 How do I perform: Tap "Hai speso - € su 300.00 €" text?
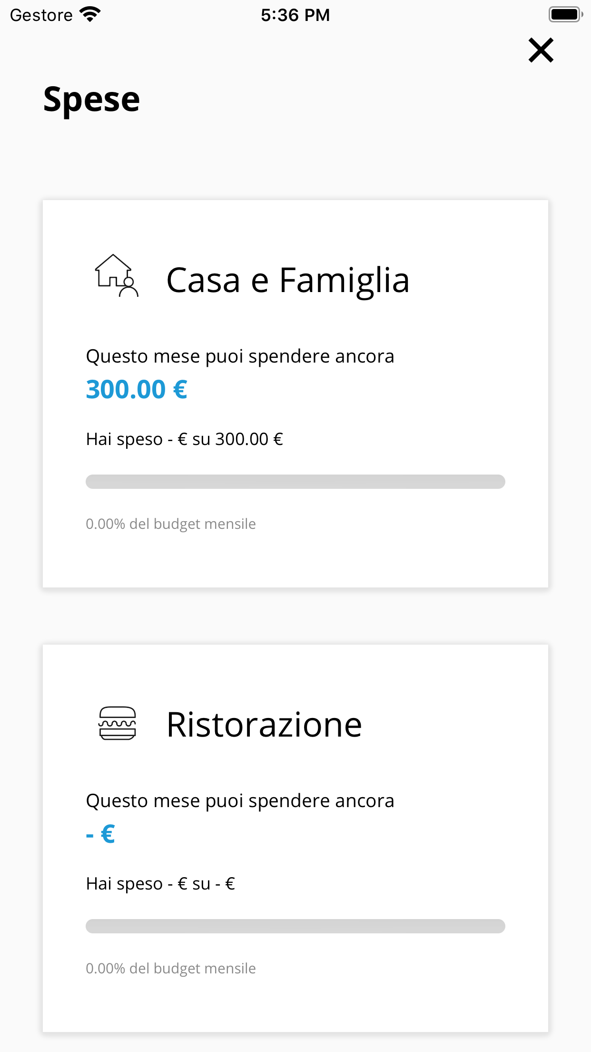(184, 439)
